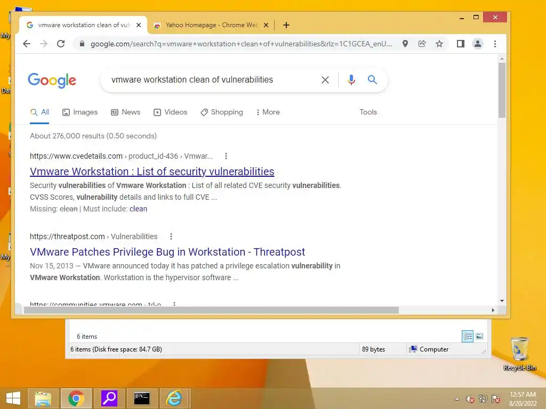The width and height of the screenshot is (546, 409).
Task: Open Command Prompt from the taskbar
Action: [142, 398]
